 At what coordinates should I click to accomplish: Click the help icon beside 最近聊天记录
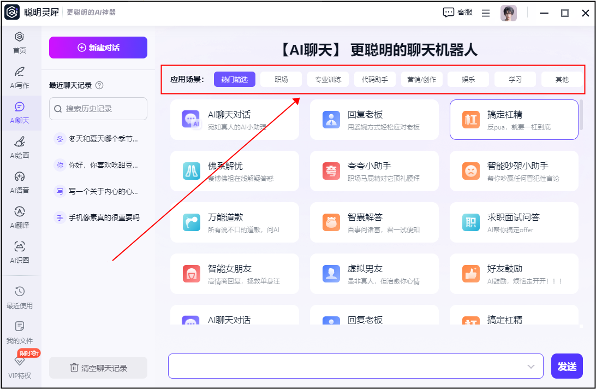[99, 85]
